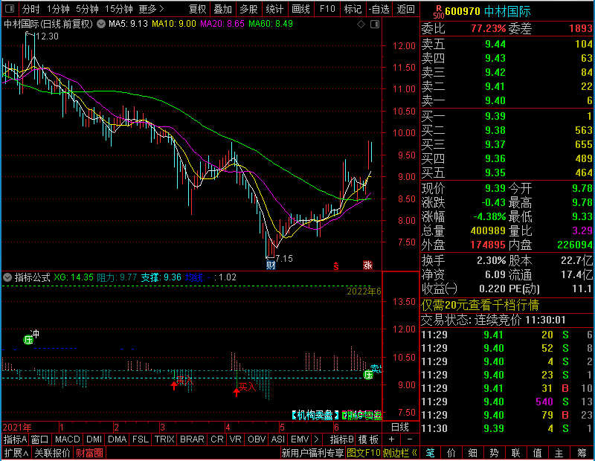This screenshot has height=461, width=595.
Task: Select the 指标B indicator group
Action: pyautogui.click(x=342, y=439)
